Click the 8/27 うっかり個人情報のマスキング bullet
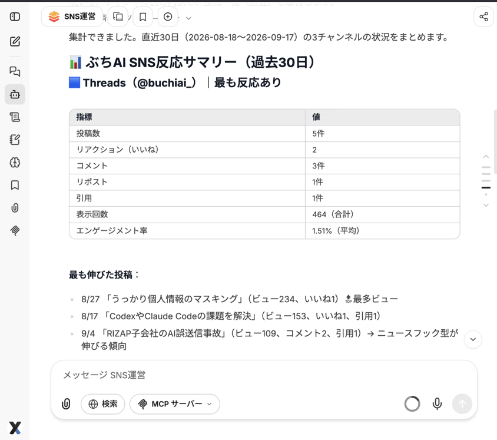This screenshot has width=497, height=440. [239, 299]
